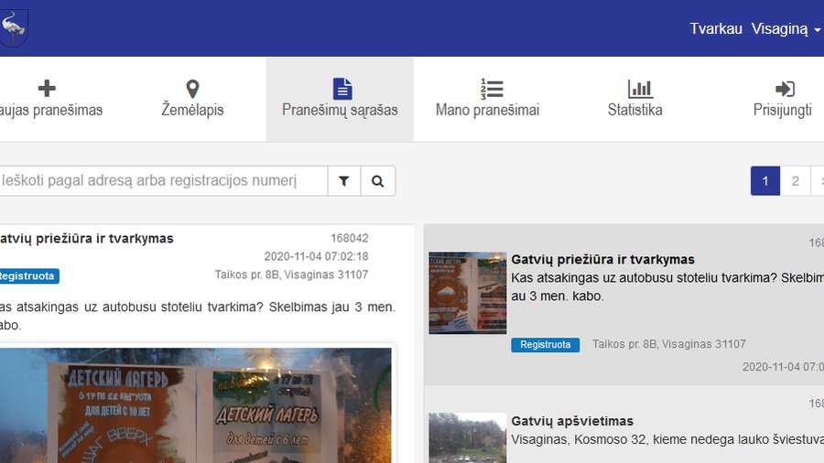This screenshot has width=824, height=463.
Task: Select pagination page 1
Action: [x=765, y=181]
